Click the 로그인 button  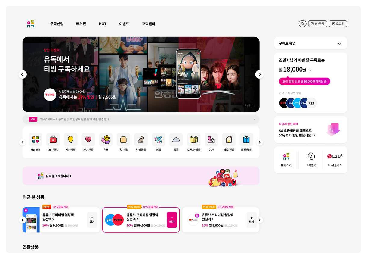click(x=338, y=23)
